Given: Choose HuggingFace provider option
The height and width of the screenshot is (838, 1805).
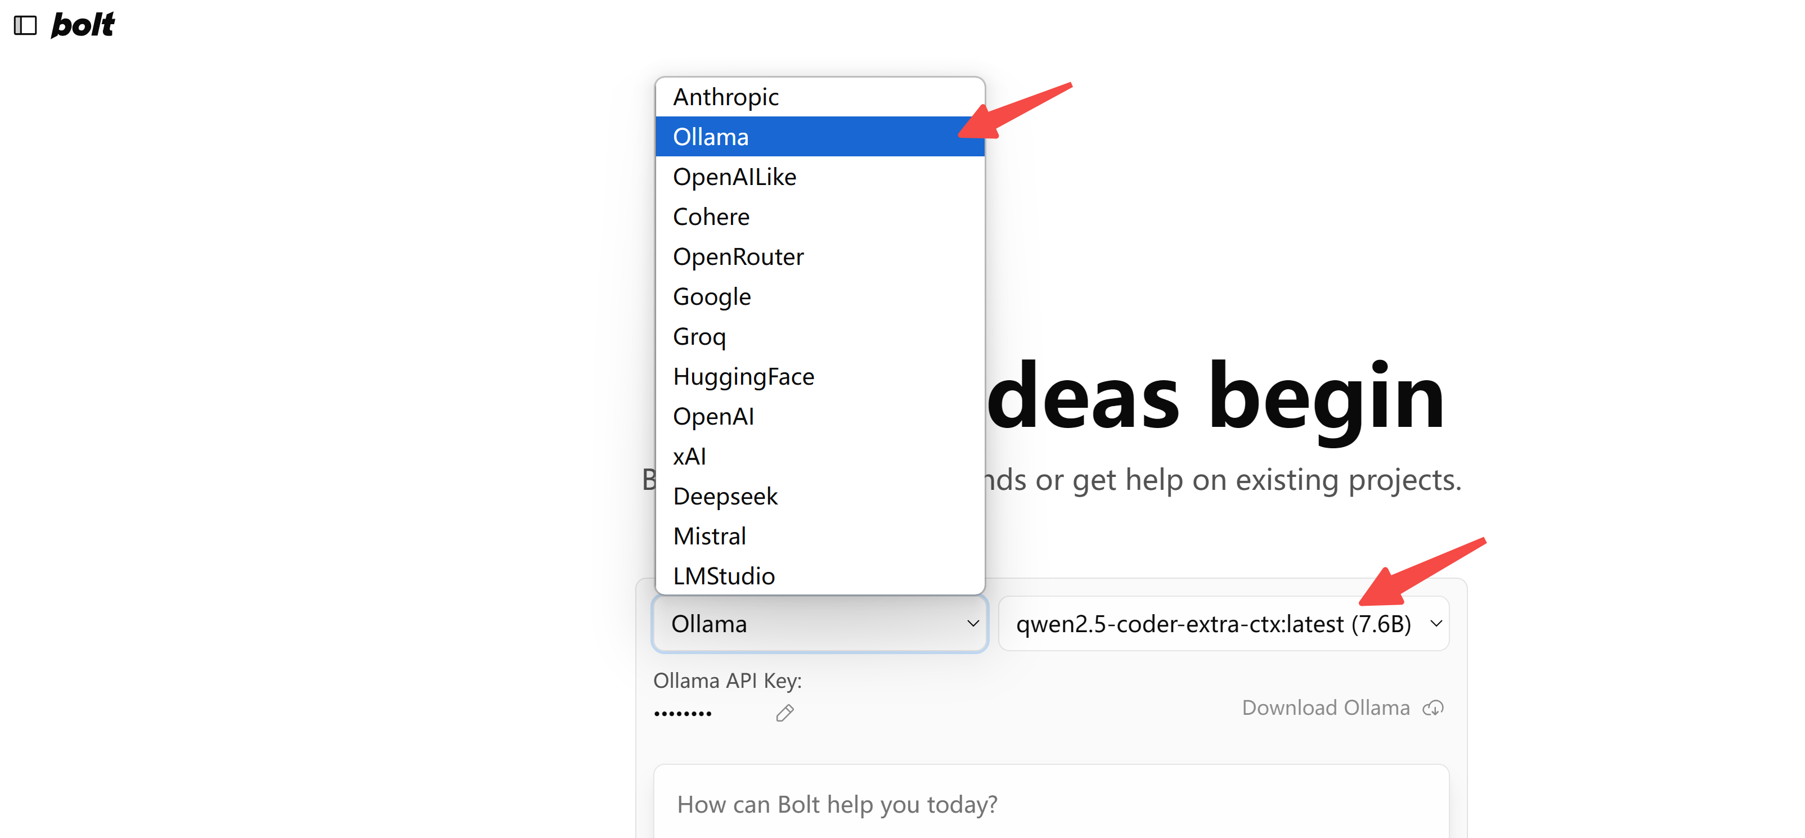Looking at the screenshot, I should click(743, 376).
